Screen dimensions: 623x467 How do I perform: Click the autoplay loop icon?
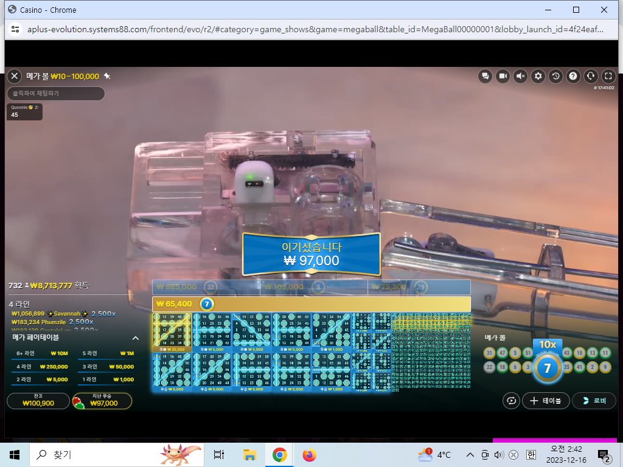pos(511,401)
